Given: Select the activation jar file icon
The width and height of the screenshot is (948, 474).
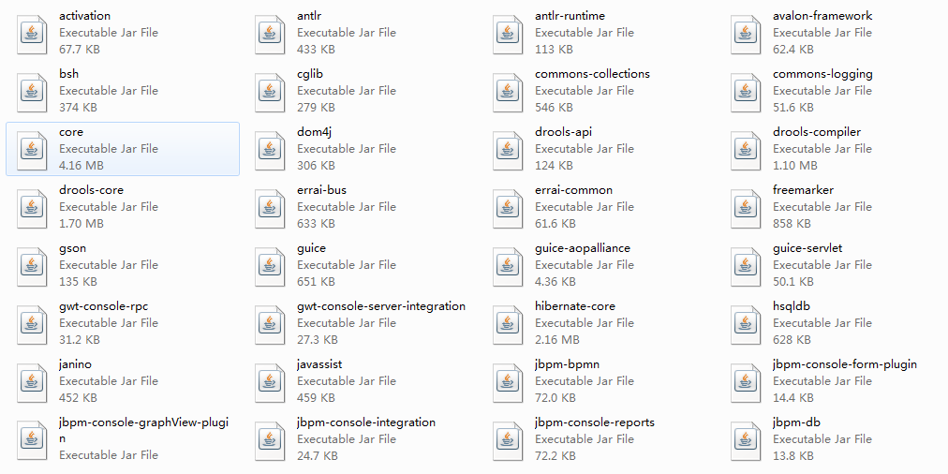Looking at the screenshot, I should click(x=32, y=34).
